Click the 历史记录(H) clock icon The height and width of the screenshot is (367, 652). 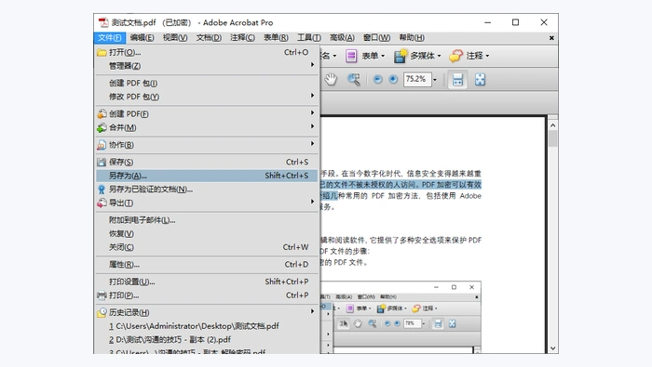(x=102, y=313)
